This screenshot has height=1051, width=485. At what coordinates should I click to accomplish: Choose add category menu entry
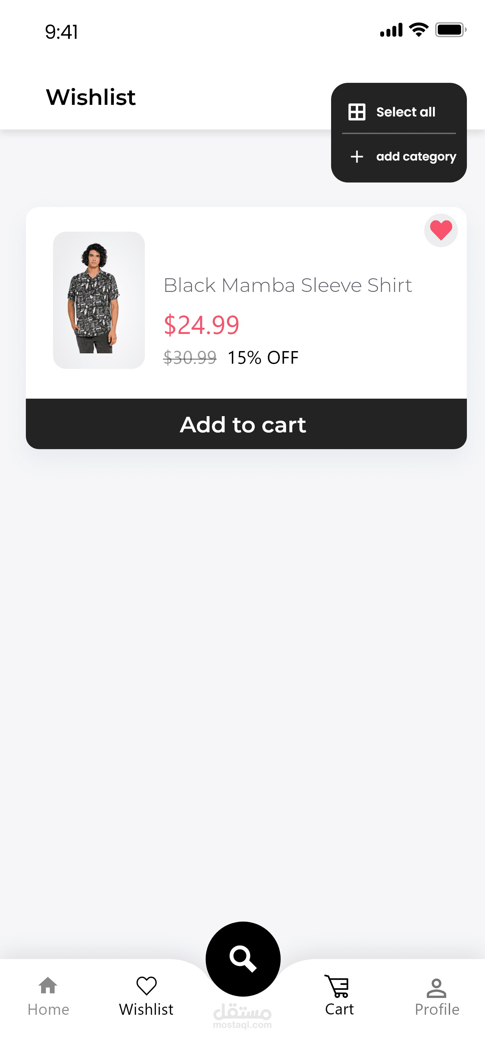coord(416,157)
